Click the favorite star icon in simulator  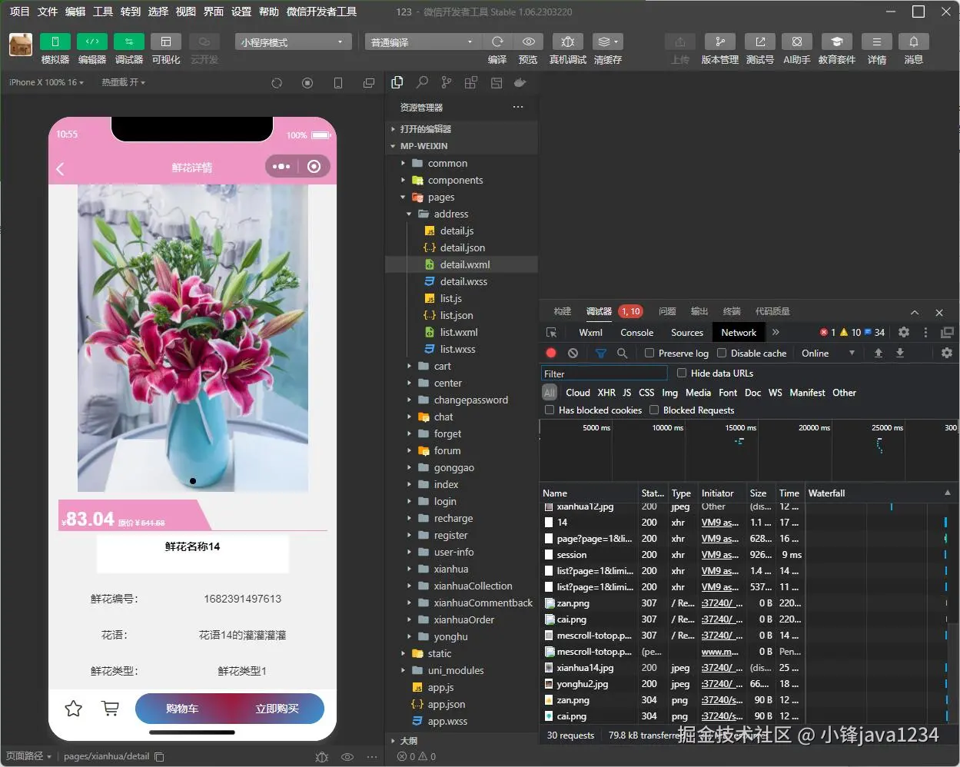coord(74,709)
